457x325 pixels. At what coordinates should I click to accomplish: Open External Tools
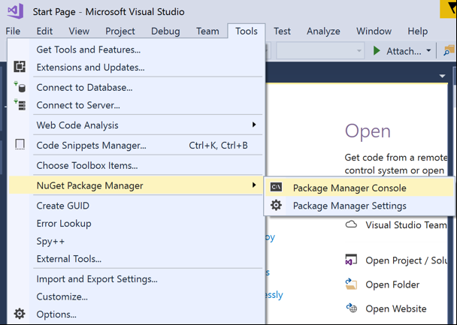point(136,259)
